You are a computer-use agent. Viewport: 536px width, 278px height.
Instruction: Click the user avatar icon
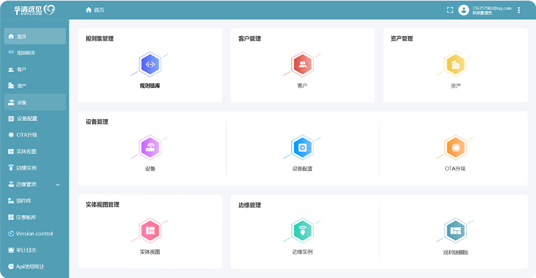(463, 10)
